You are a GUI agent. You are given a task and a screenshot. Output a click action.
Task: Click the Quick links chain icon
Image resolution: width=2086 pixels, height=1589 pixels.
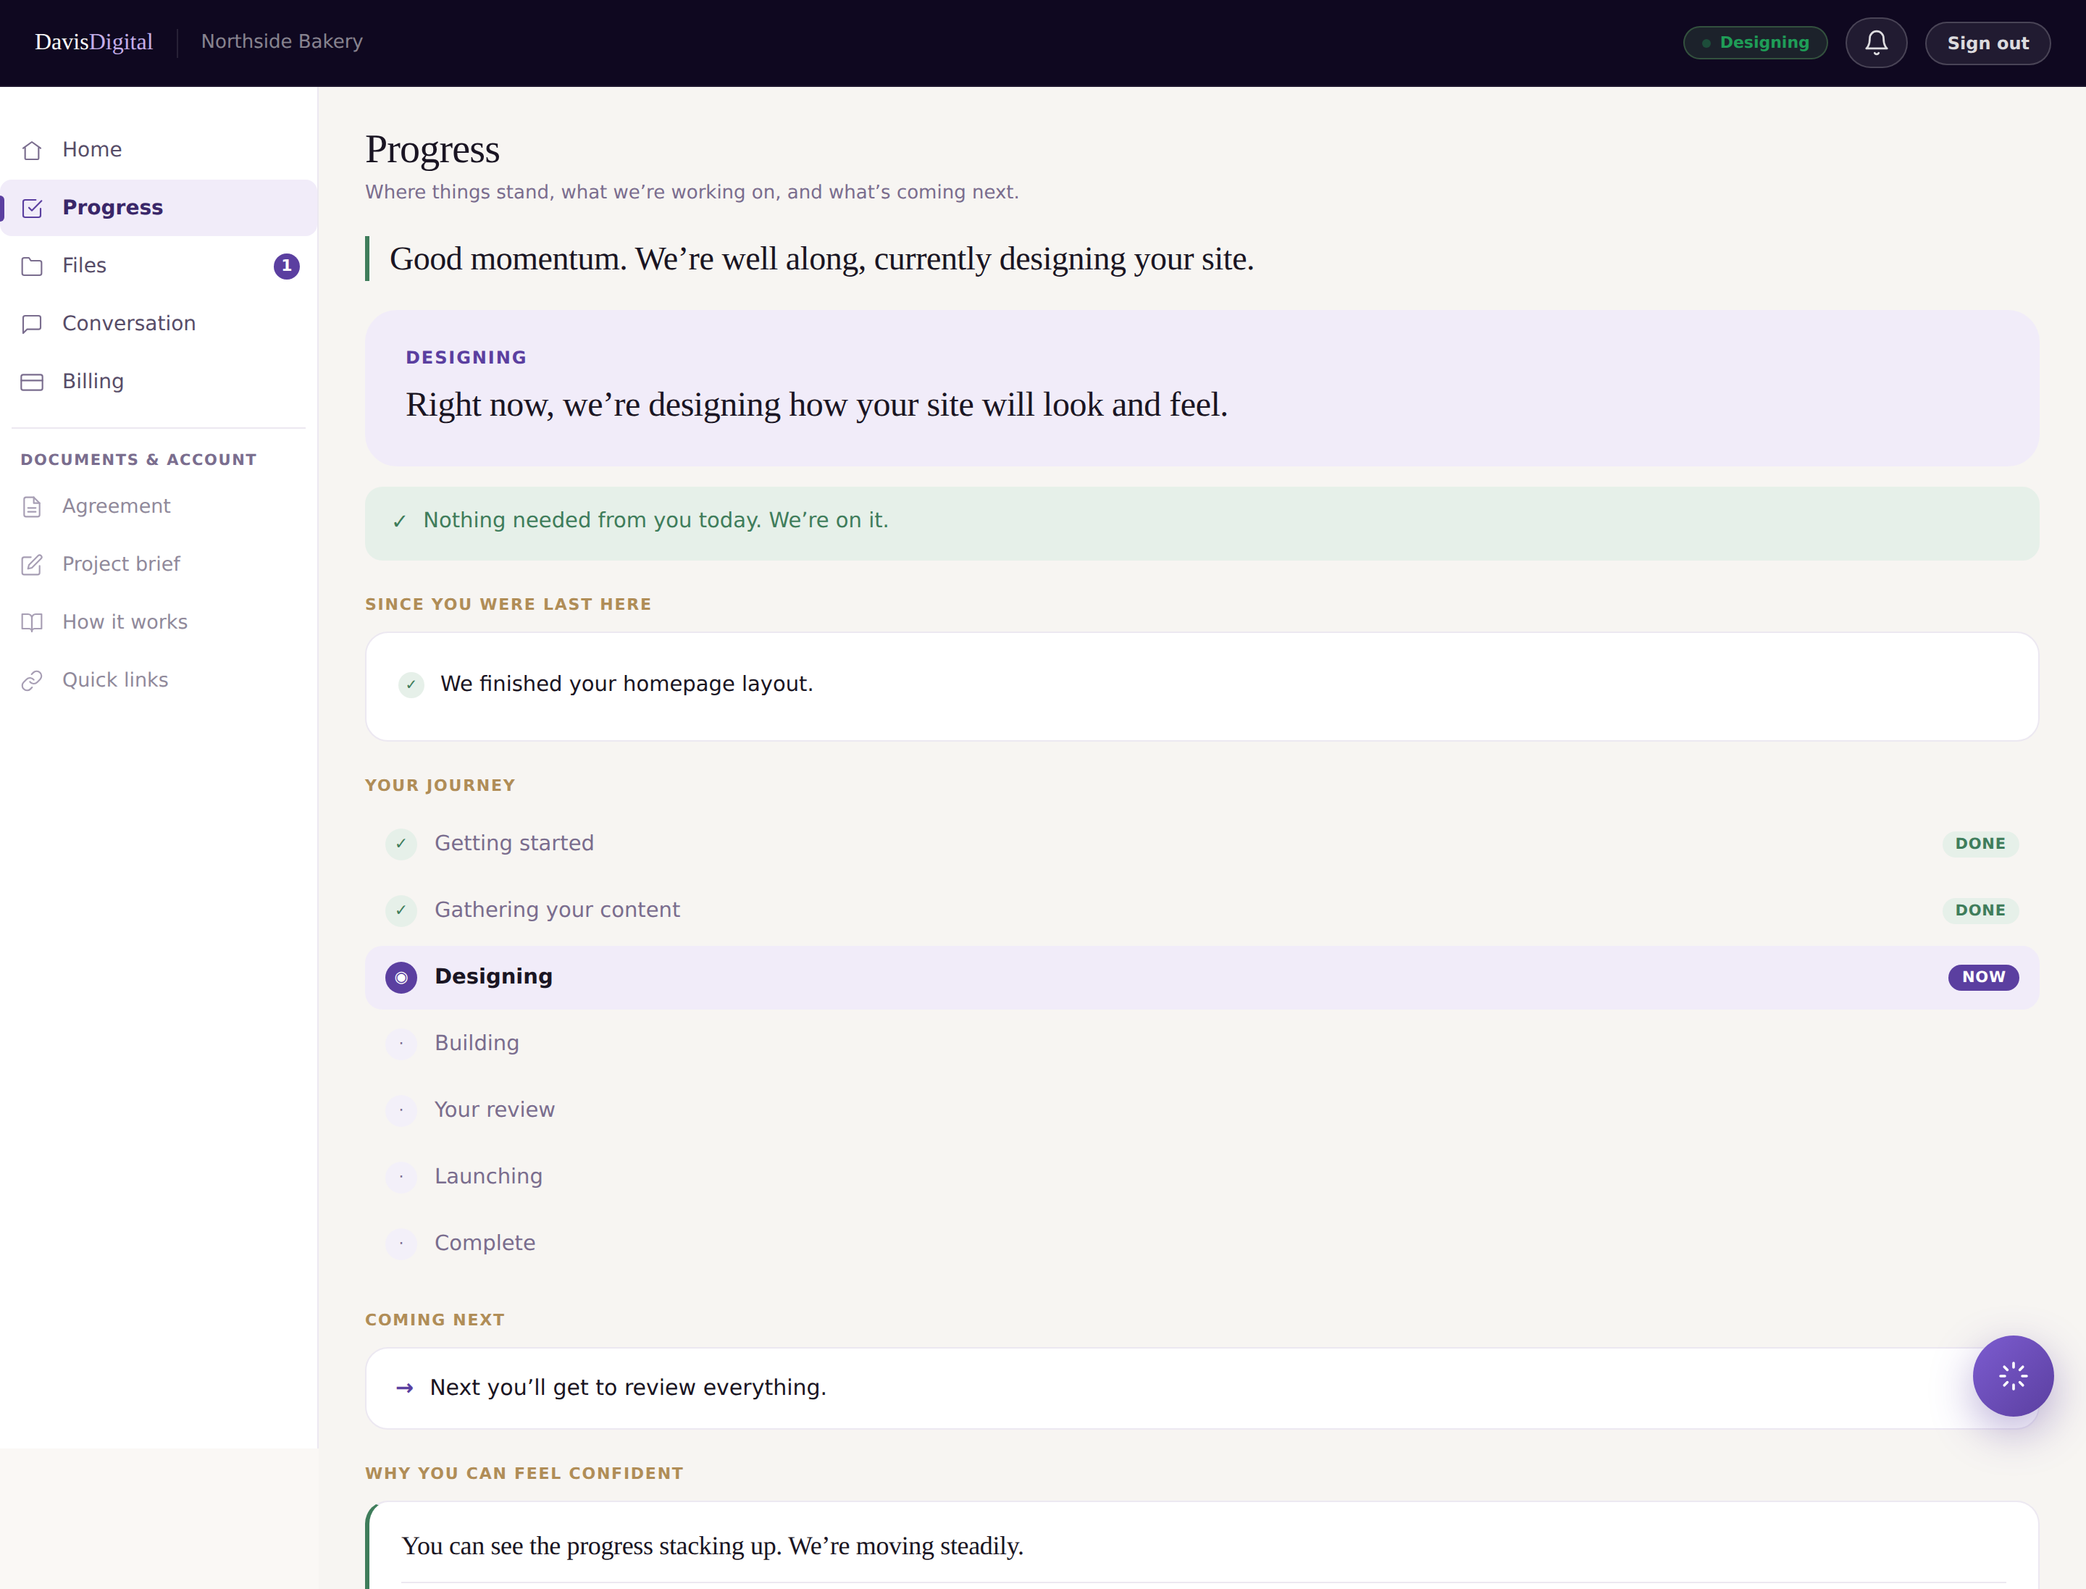point(32,681)
